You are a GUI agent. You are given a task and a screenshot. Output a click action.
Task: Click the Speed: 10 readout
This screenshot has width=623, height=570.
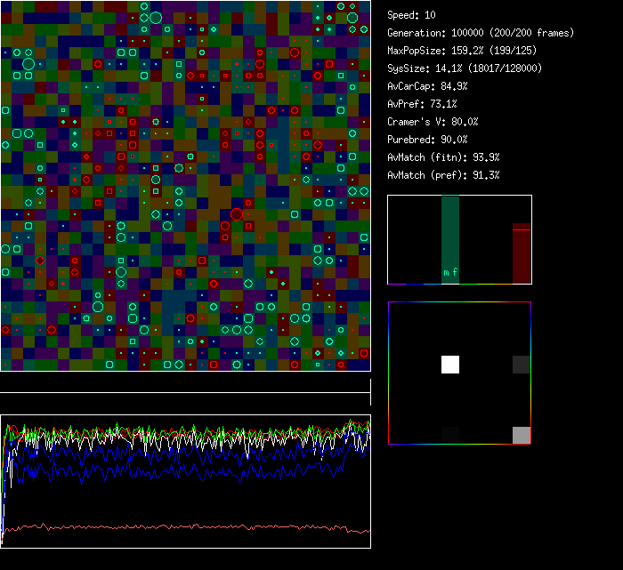(411, 15)
